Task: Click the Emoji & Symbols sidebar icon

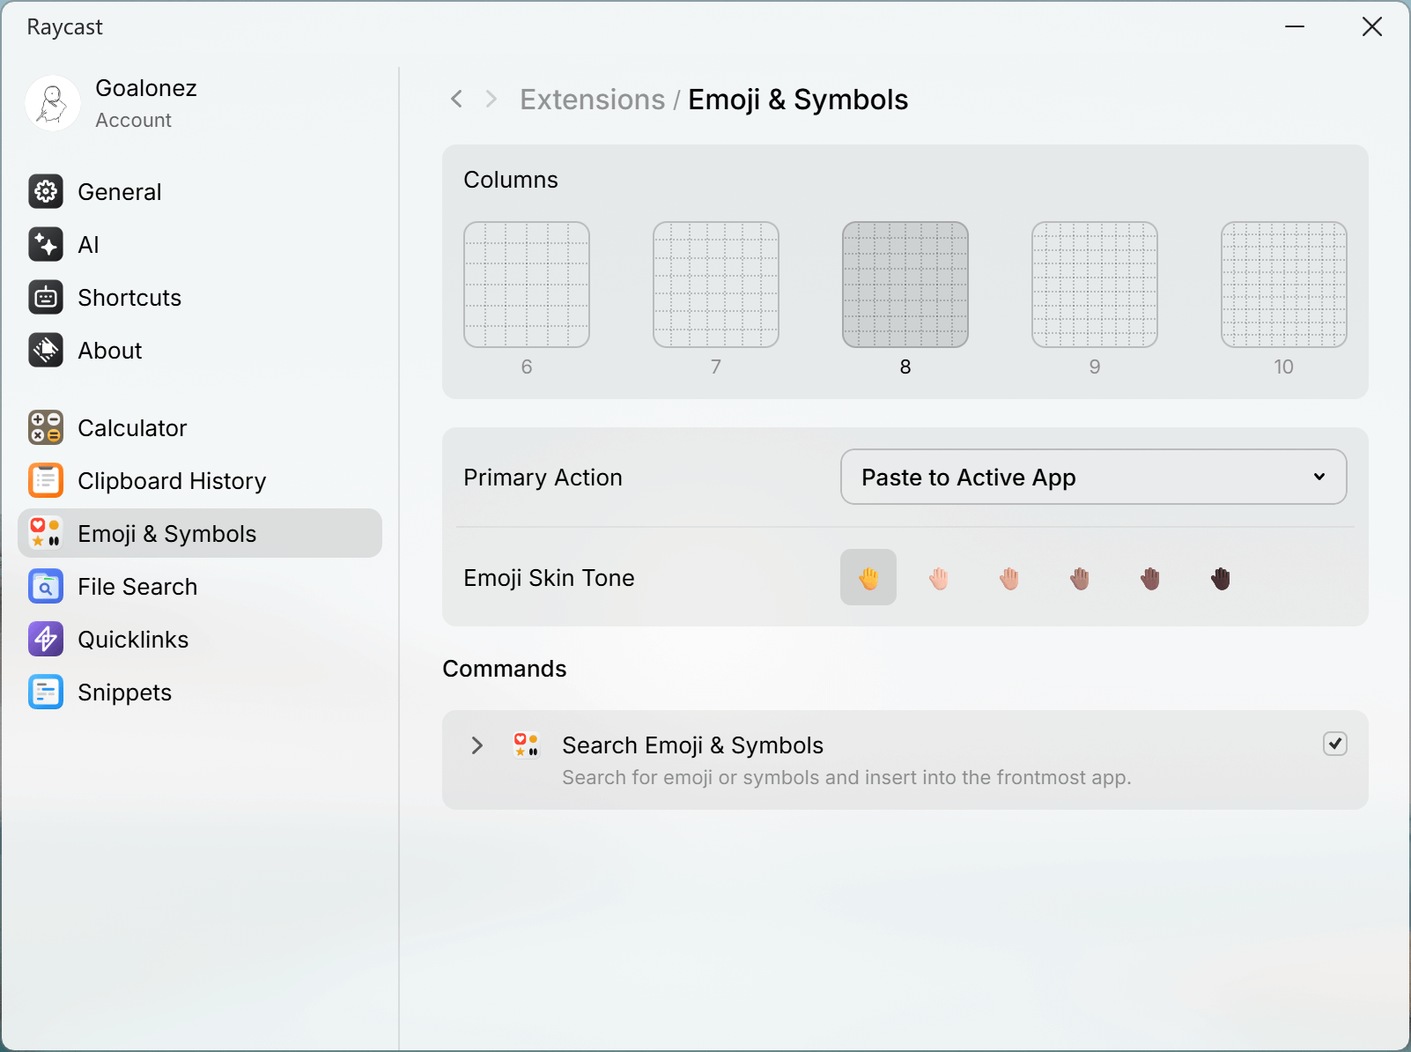Action: point(46,533)
